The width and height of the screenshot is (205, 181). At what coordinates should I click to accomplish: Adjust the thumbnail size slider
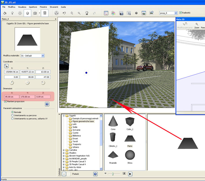coord(113,174)
